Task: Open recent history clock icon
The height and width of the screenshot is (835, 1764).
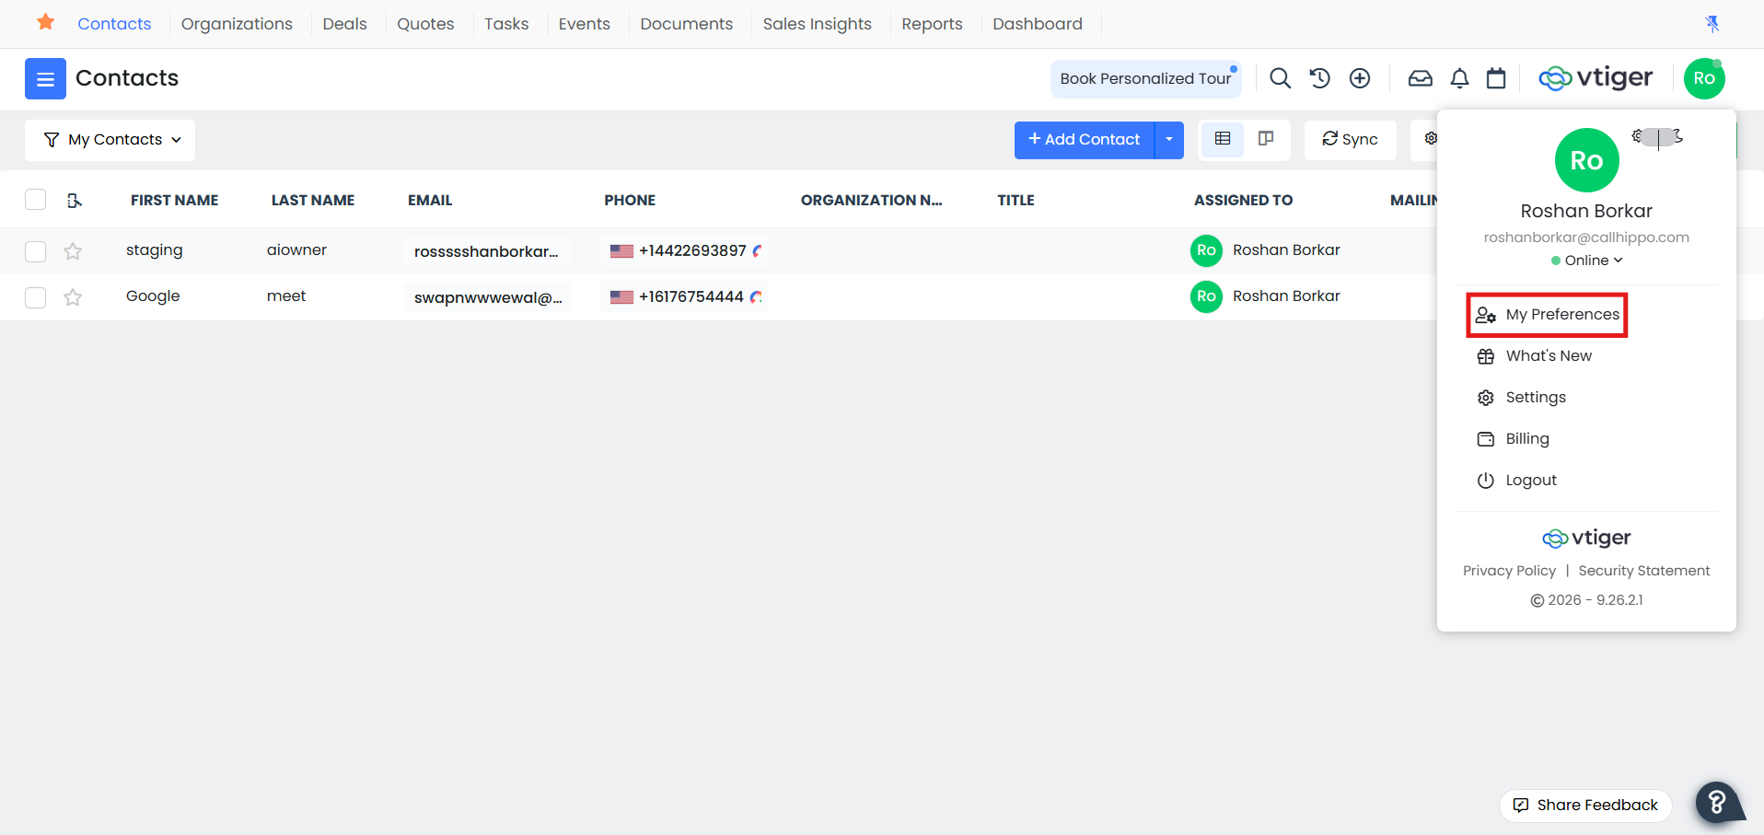Action: 1319,78
